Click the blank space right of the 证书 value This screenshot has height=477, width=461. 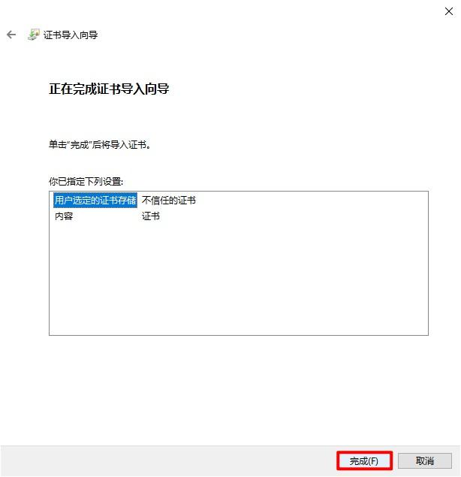point(294,216)
